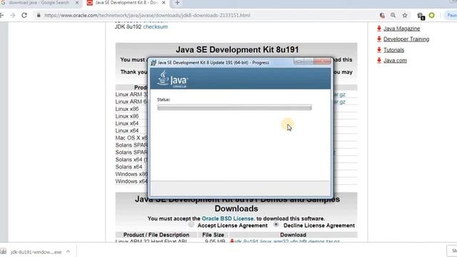Go forward in browser history
The image size is (457, 257).
point(13,15)
